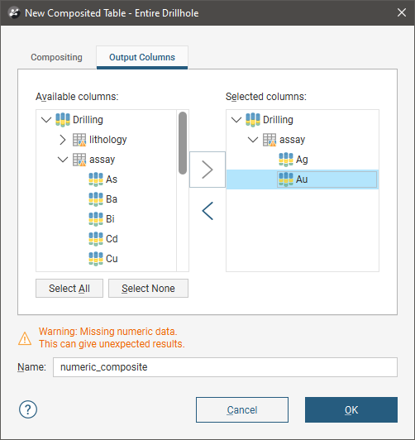This screenshot has height=440, width=415.
Task: Click the Ag icon in selected columns
Action: point(286,160)
